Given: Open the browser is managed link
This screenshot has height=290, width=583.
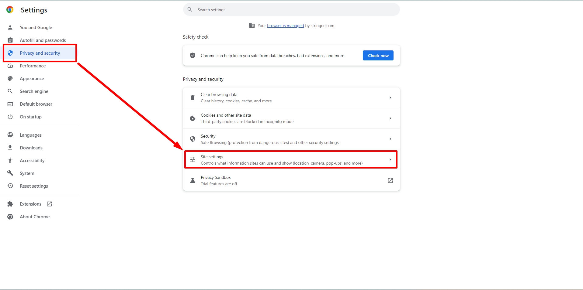Looking at the screenshot, I should click(285, 26).
